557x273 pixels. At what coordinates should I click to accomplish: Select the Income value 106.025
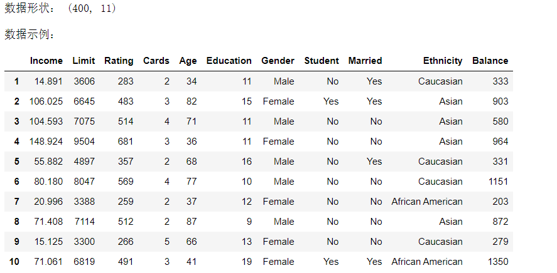[46, 101]
